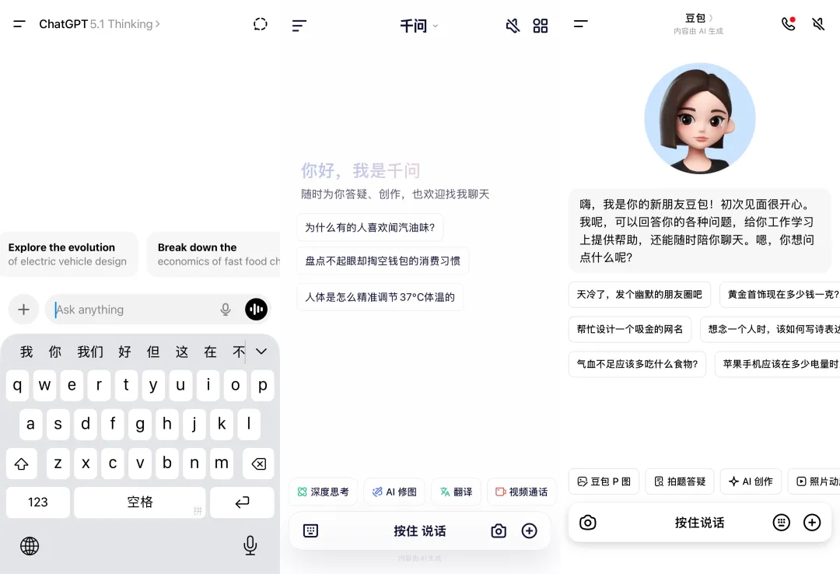Tap the 为什么有的人喜欢闻汽油味 suggestion
The image size is (840, 574).
pyautogui.click(x=369, y=227)
